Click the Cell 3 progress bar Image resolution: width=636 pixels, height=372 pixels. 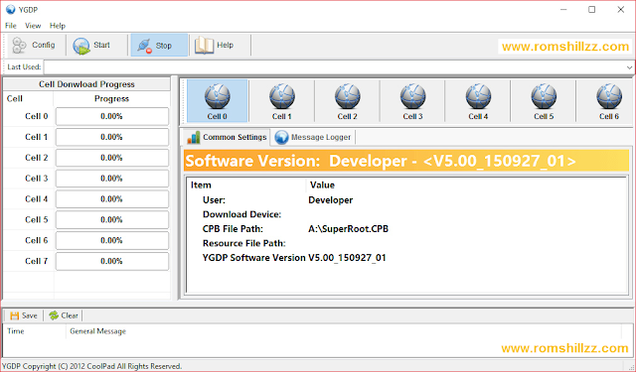tap(112, 179)
